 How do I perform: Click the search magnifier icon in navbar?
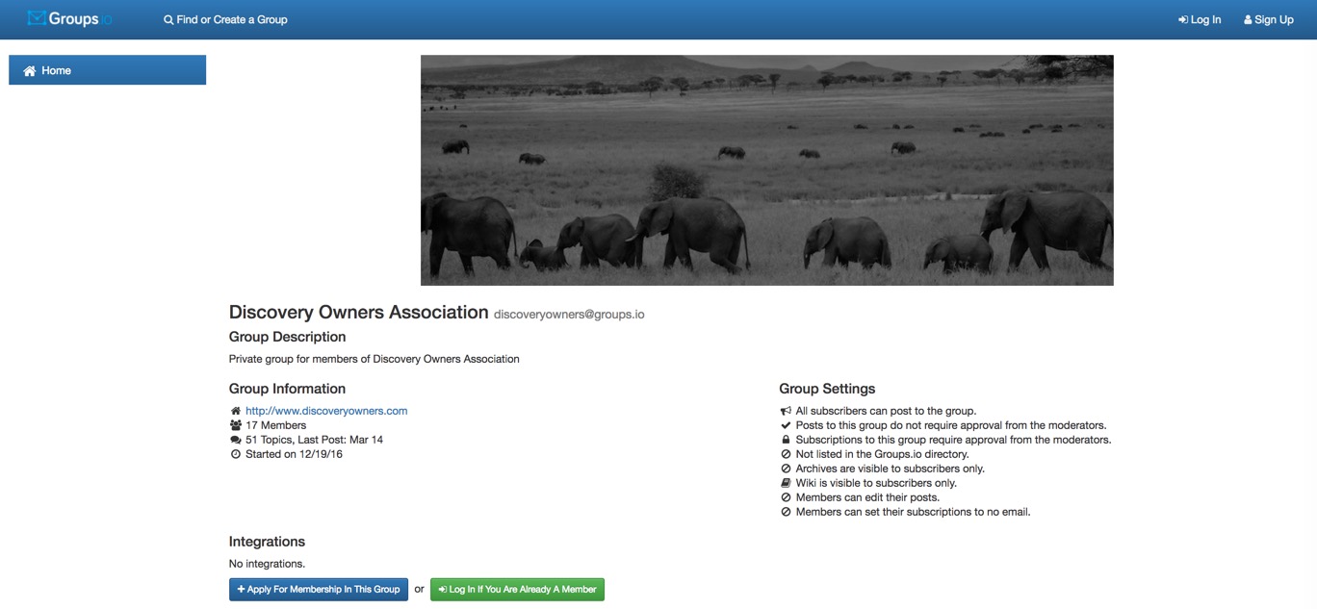168,19
